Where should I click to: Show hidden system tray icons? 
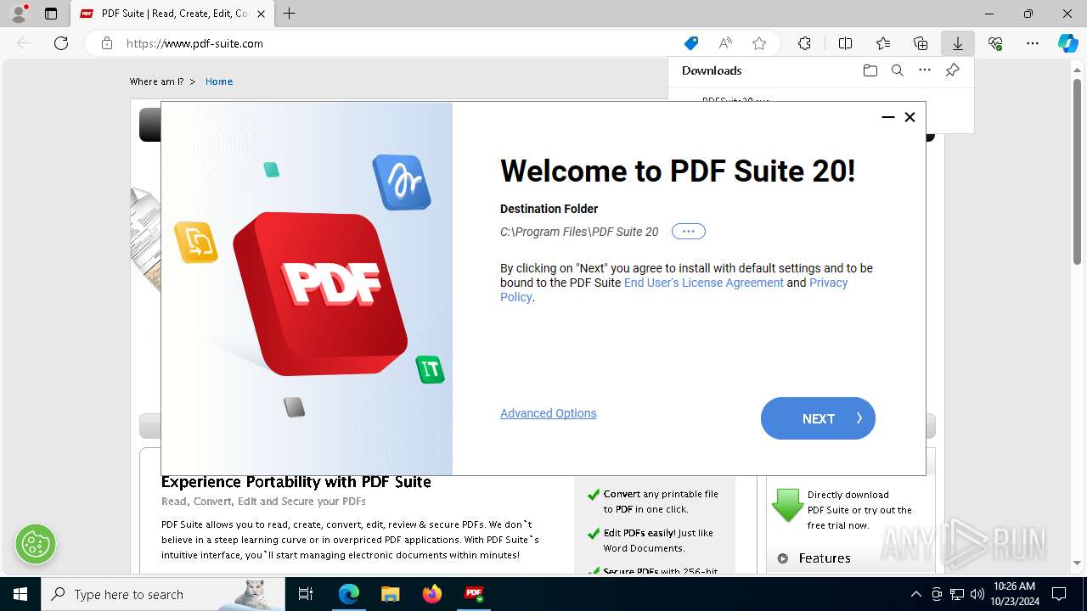915,594
